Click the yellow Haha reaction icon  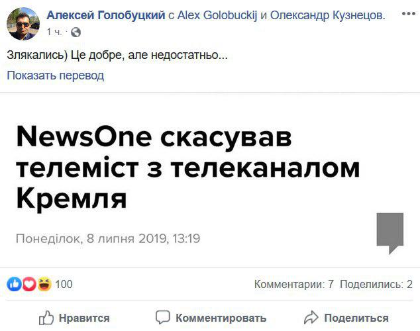(x=44, y=285)
